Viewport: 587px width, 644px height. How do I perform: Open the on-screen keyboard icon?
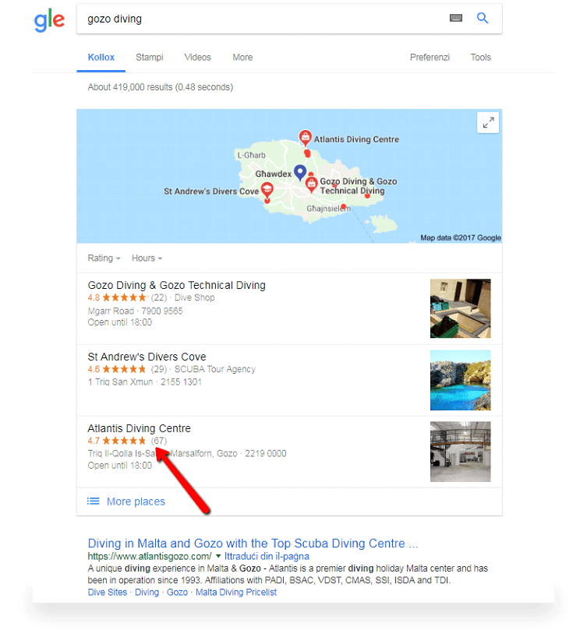(455, 18)
